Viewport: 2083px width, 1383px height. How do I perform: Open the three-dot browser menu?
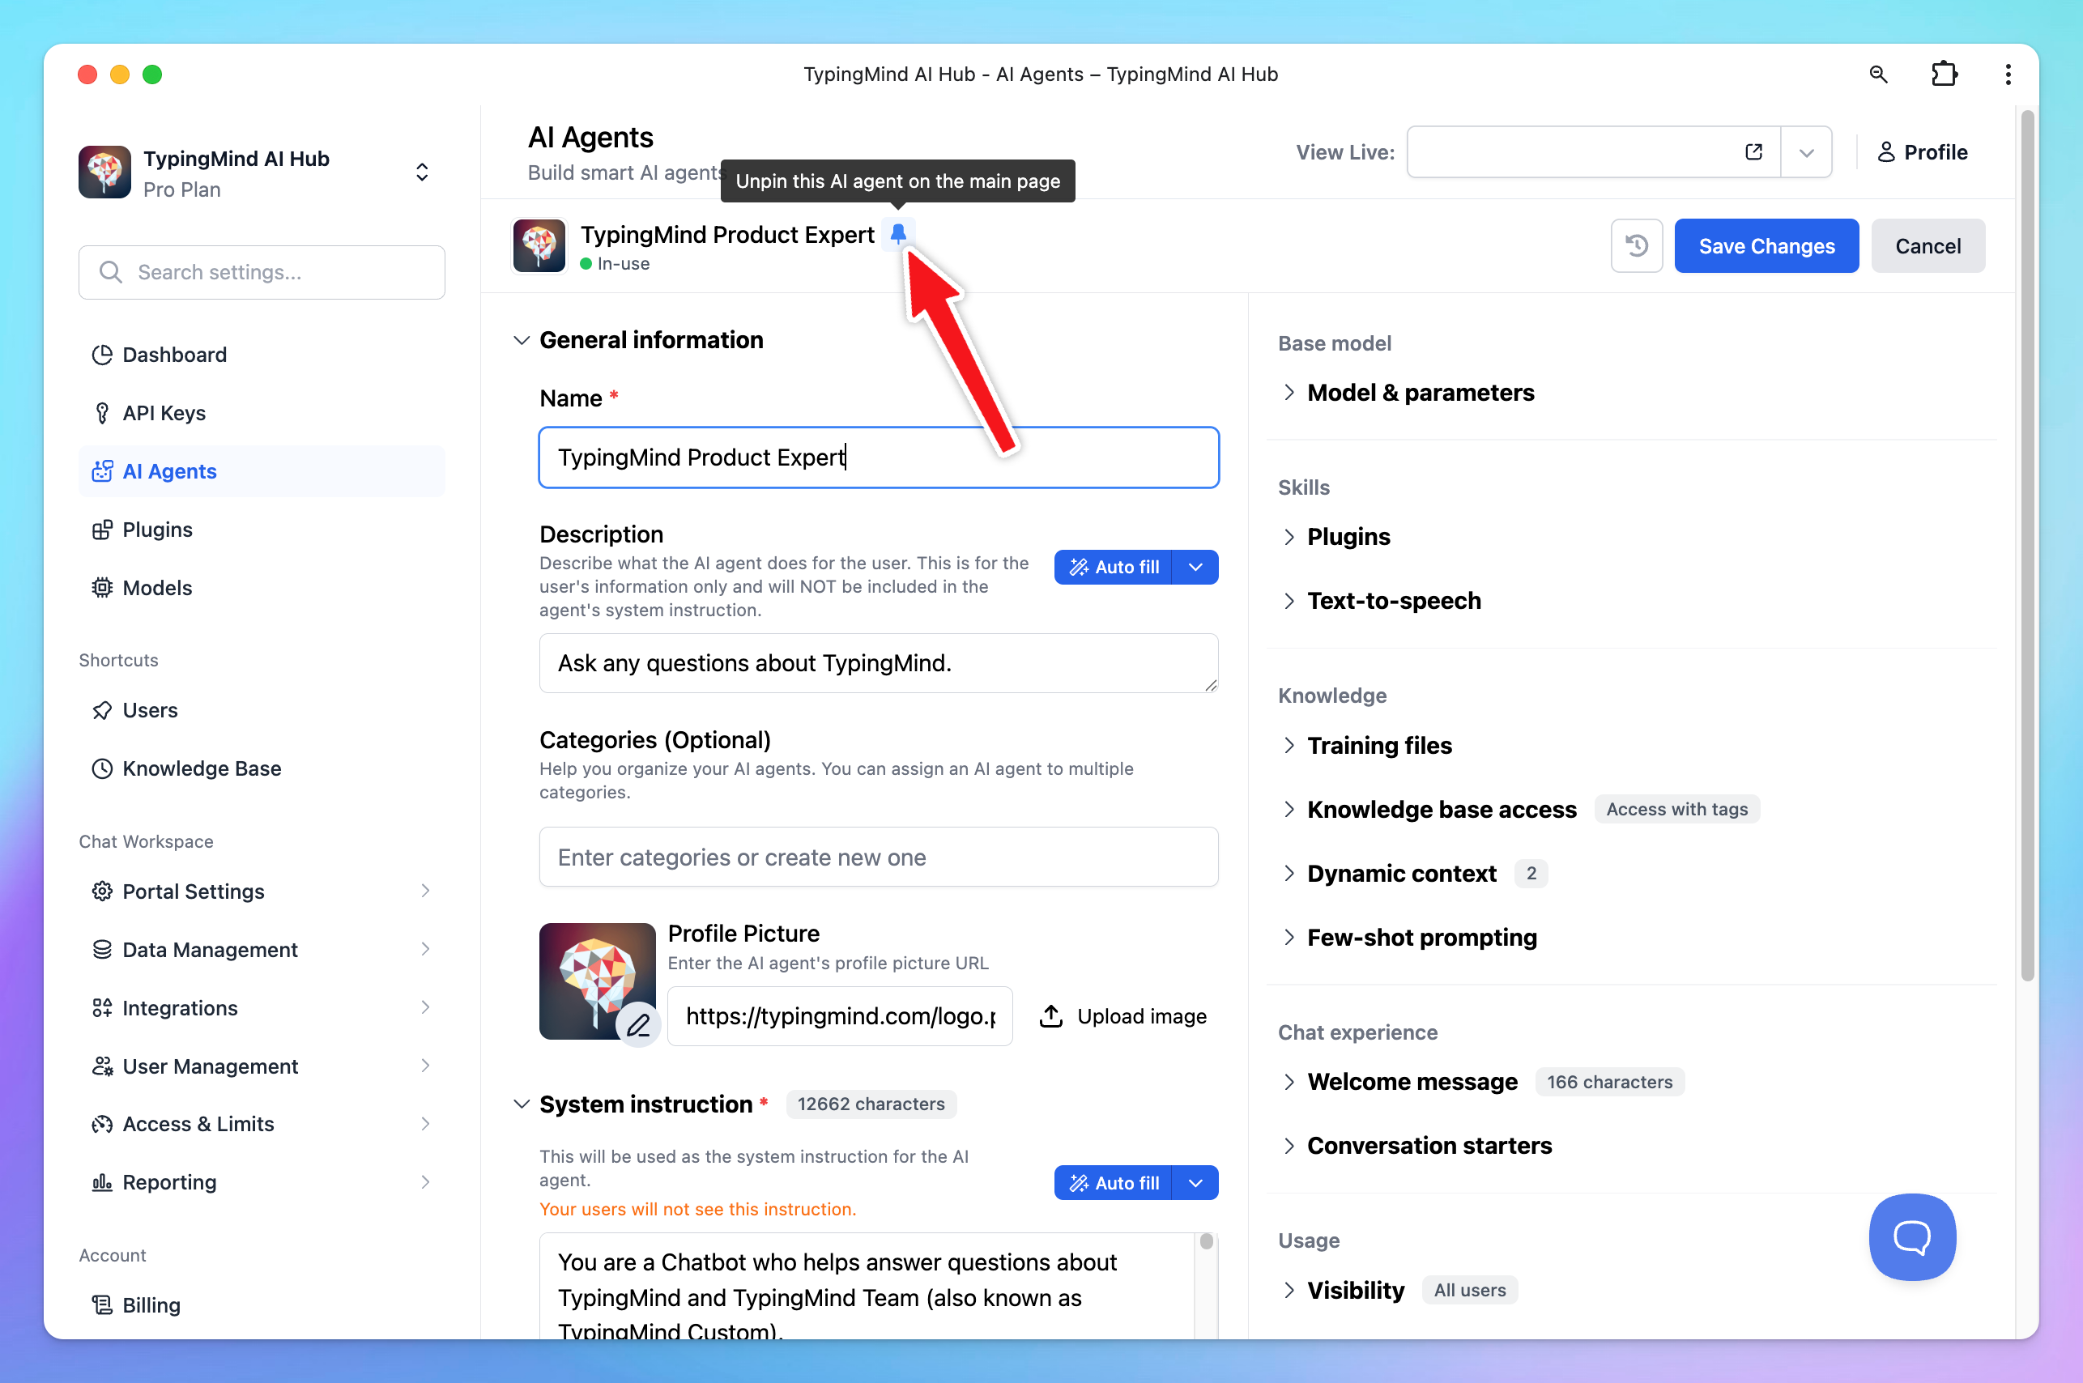click(x=2007, y=74)
